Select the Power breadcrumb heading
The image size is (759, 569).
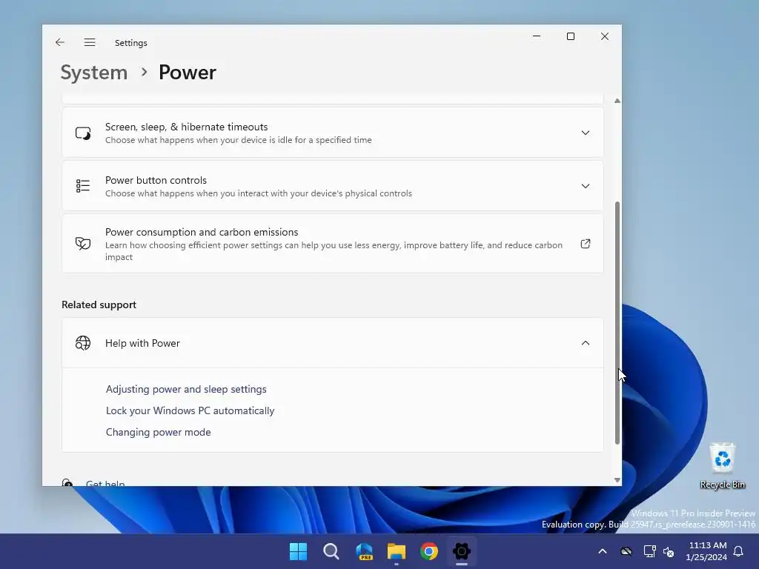[x=188, y=73]
